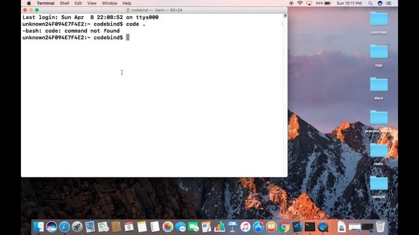Open the Edit menu

78,3
